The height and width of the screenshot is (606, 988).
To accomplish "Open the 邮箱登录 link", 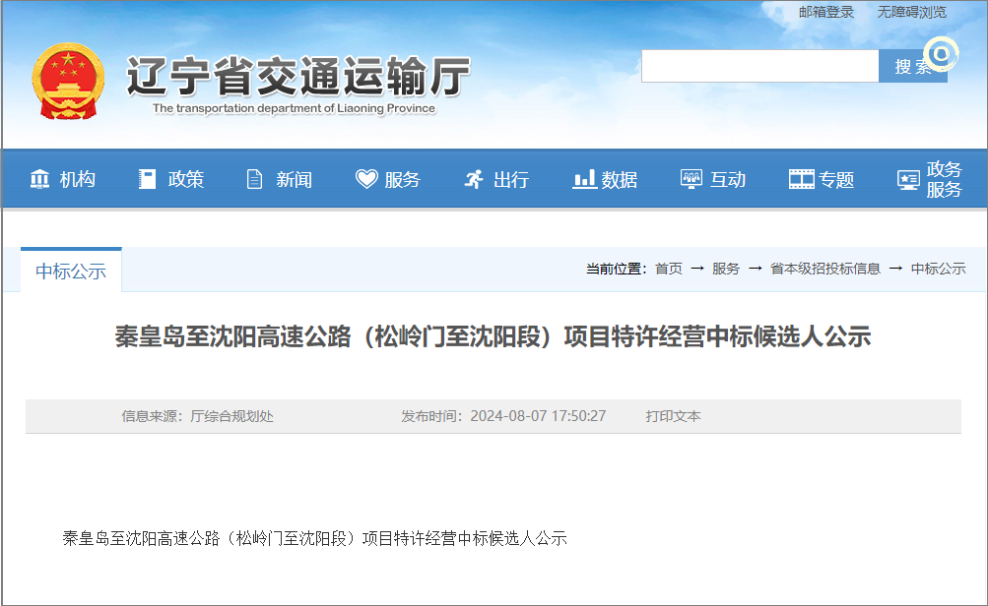I will pos(825,12).
